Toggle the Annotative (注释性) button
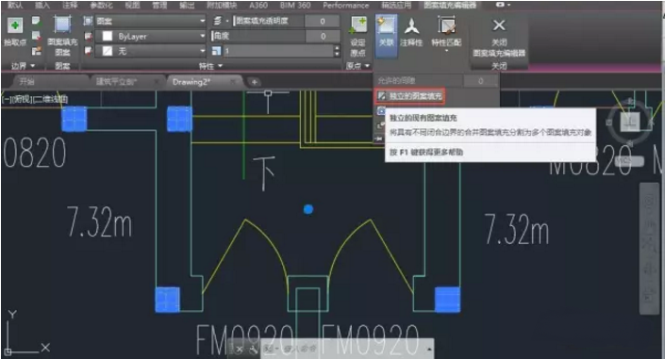 (411, 32)
